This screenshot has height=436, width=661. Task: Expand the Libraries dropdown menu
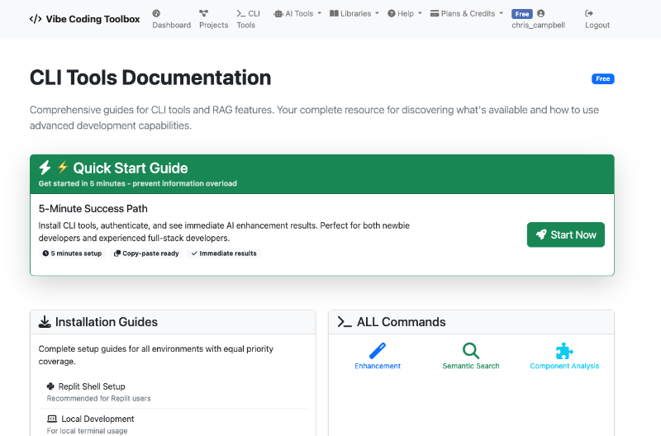(x=354, y=14)
